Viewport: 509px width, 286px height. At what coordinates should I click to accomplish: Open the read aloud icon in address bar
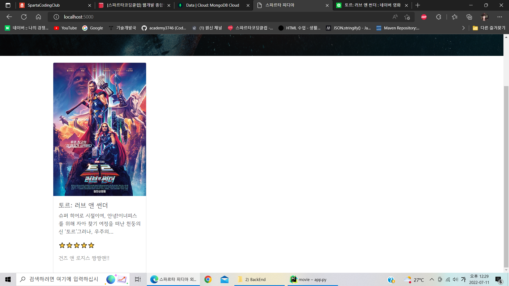click(x=395, y=17)
